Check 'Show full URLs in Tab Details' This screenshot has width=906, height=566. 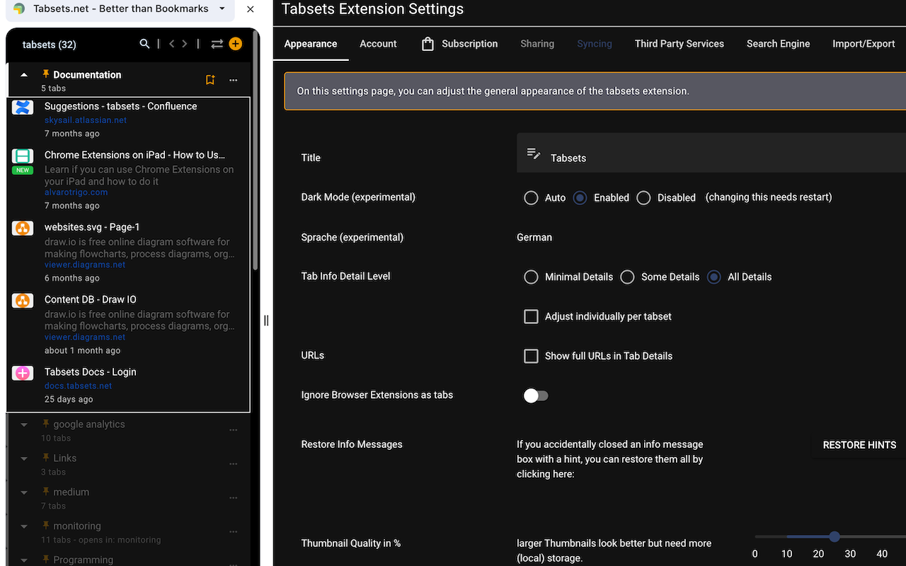531,356
